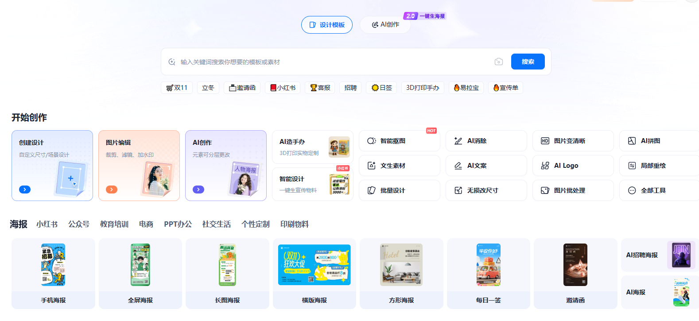Image resolution: width=699 pixels, height=321 pixels.
Task: Click the blue arrow on 创建设计 card
Action: [25, 190]
